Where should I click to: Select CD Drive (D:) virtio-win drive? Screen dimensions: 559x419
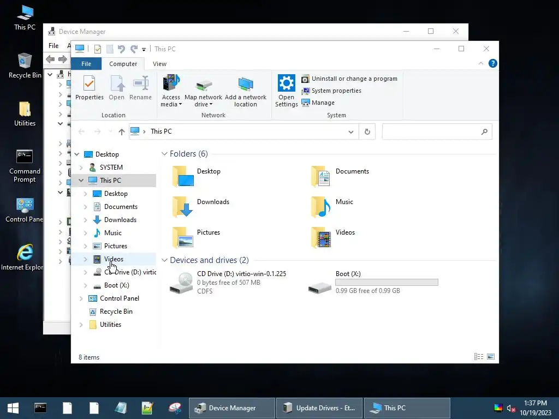click(x=228, y=283)
